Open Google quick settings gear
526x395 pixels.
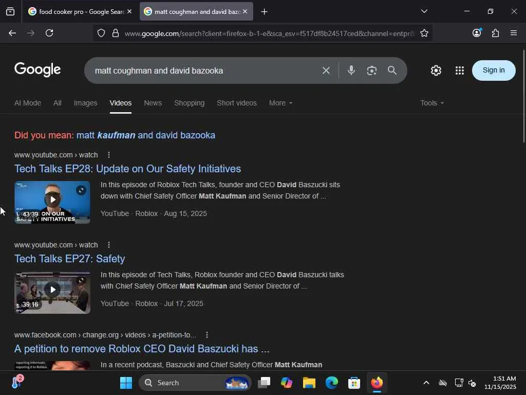(436, 70)
